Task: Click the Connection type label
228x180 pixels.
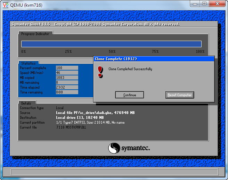Action: point(32,108)
